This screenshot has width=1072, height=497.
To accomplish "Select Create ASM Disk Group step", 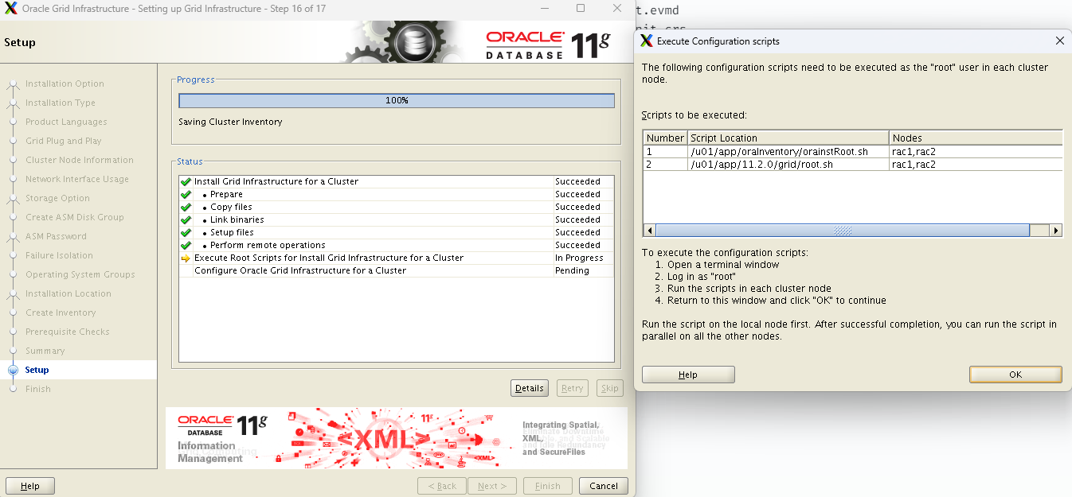I will tap(75, 217).
